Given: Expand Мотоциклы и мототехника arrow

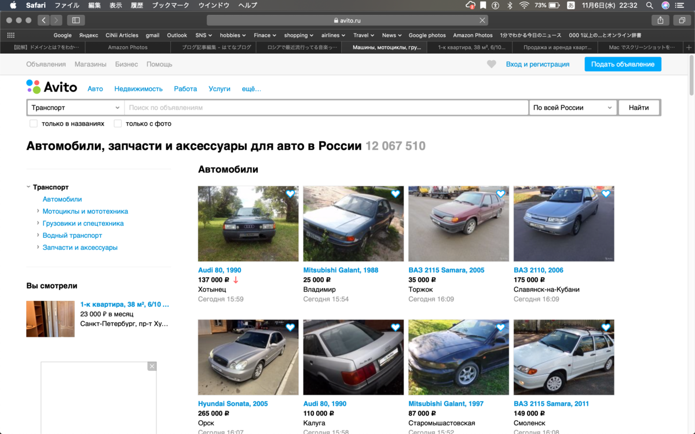Looking at the screenshot, I should (38, 211).
